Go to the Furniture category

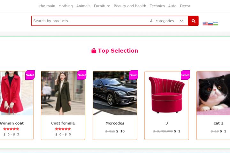[102, 6]
